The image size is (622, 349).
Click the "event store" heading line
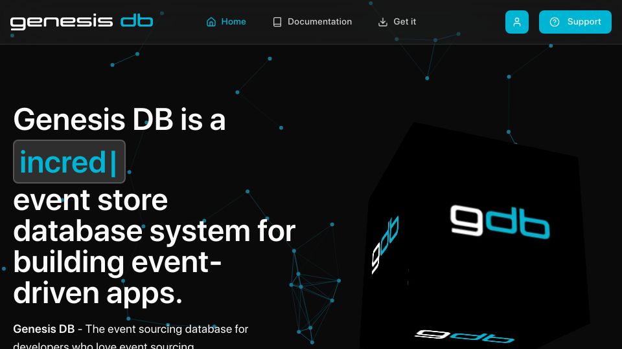click(x=91, y=200)
